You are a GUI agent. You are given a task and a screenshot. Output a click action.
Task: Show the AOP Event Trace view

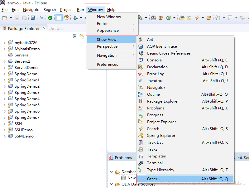[x=185, y=46]
